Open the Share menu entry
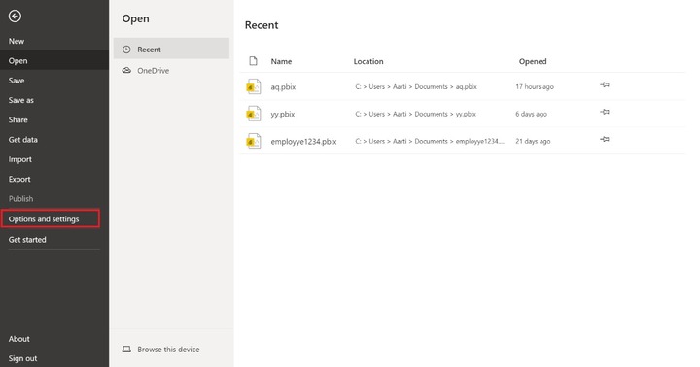Image resolution: width=700 pixels, height=367 pixels. click(x=17, y=120)
